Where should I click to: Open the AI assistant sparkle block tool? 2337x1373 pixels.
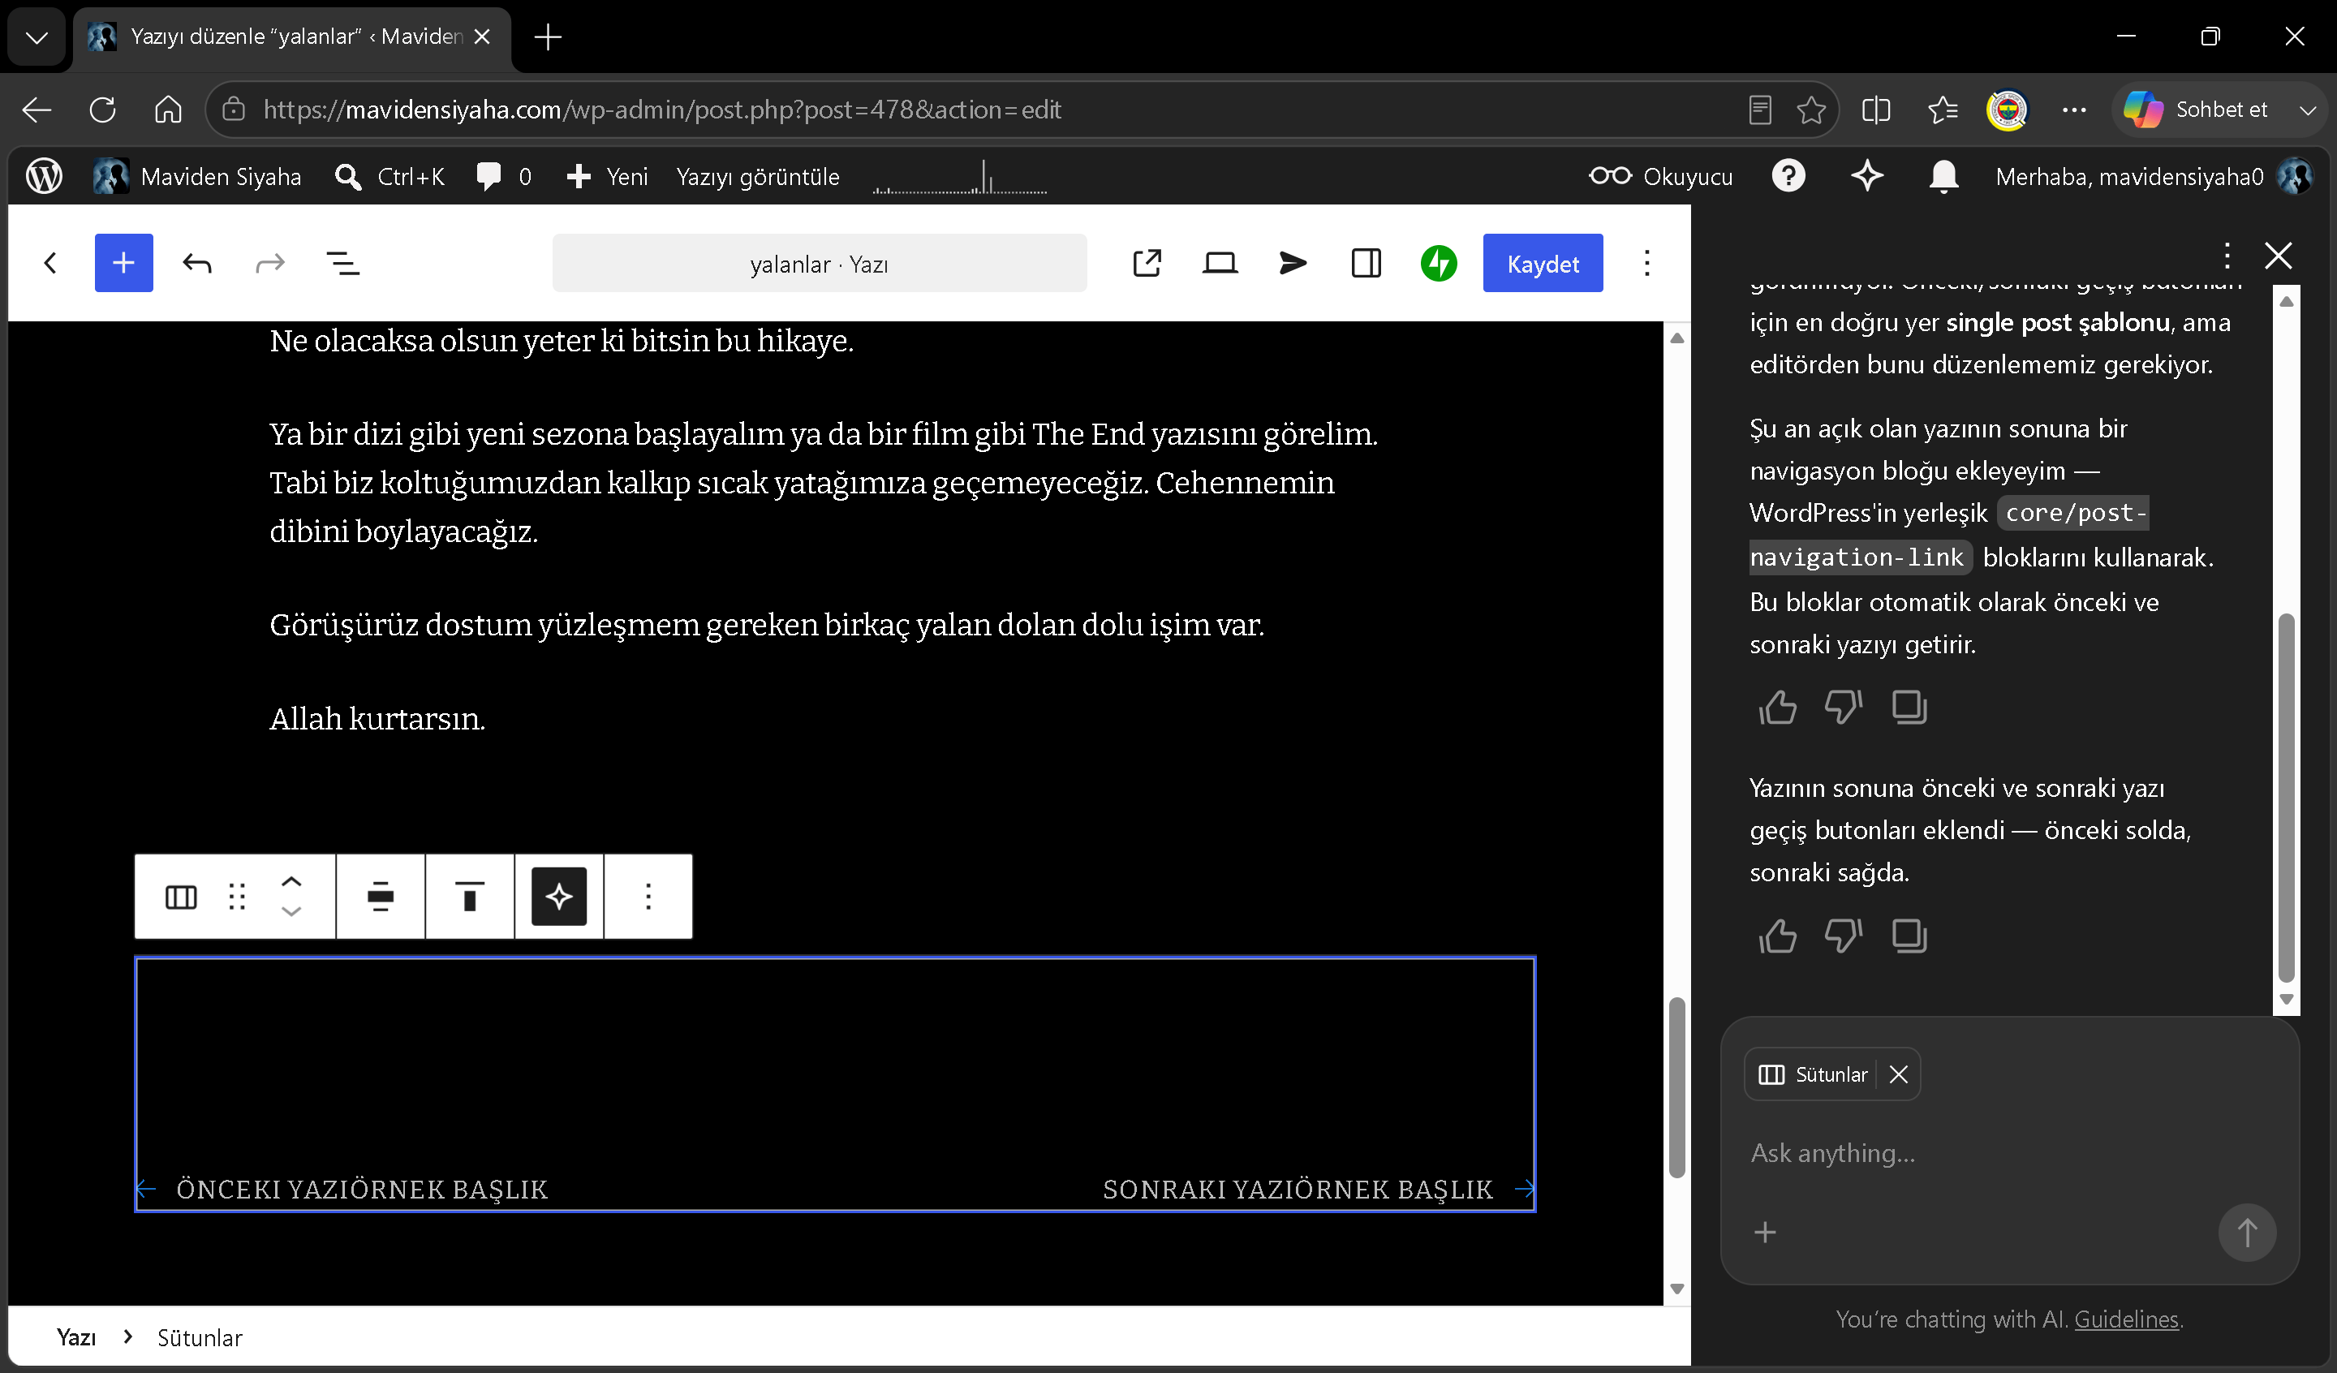pos(558,896)
